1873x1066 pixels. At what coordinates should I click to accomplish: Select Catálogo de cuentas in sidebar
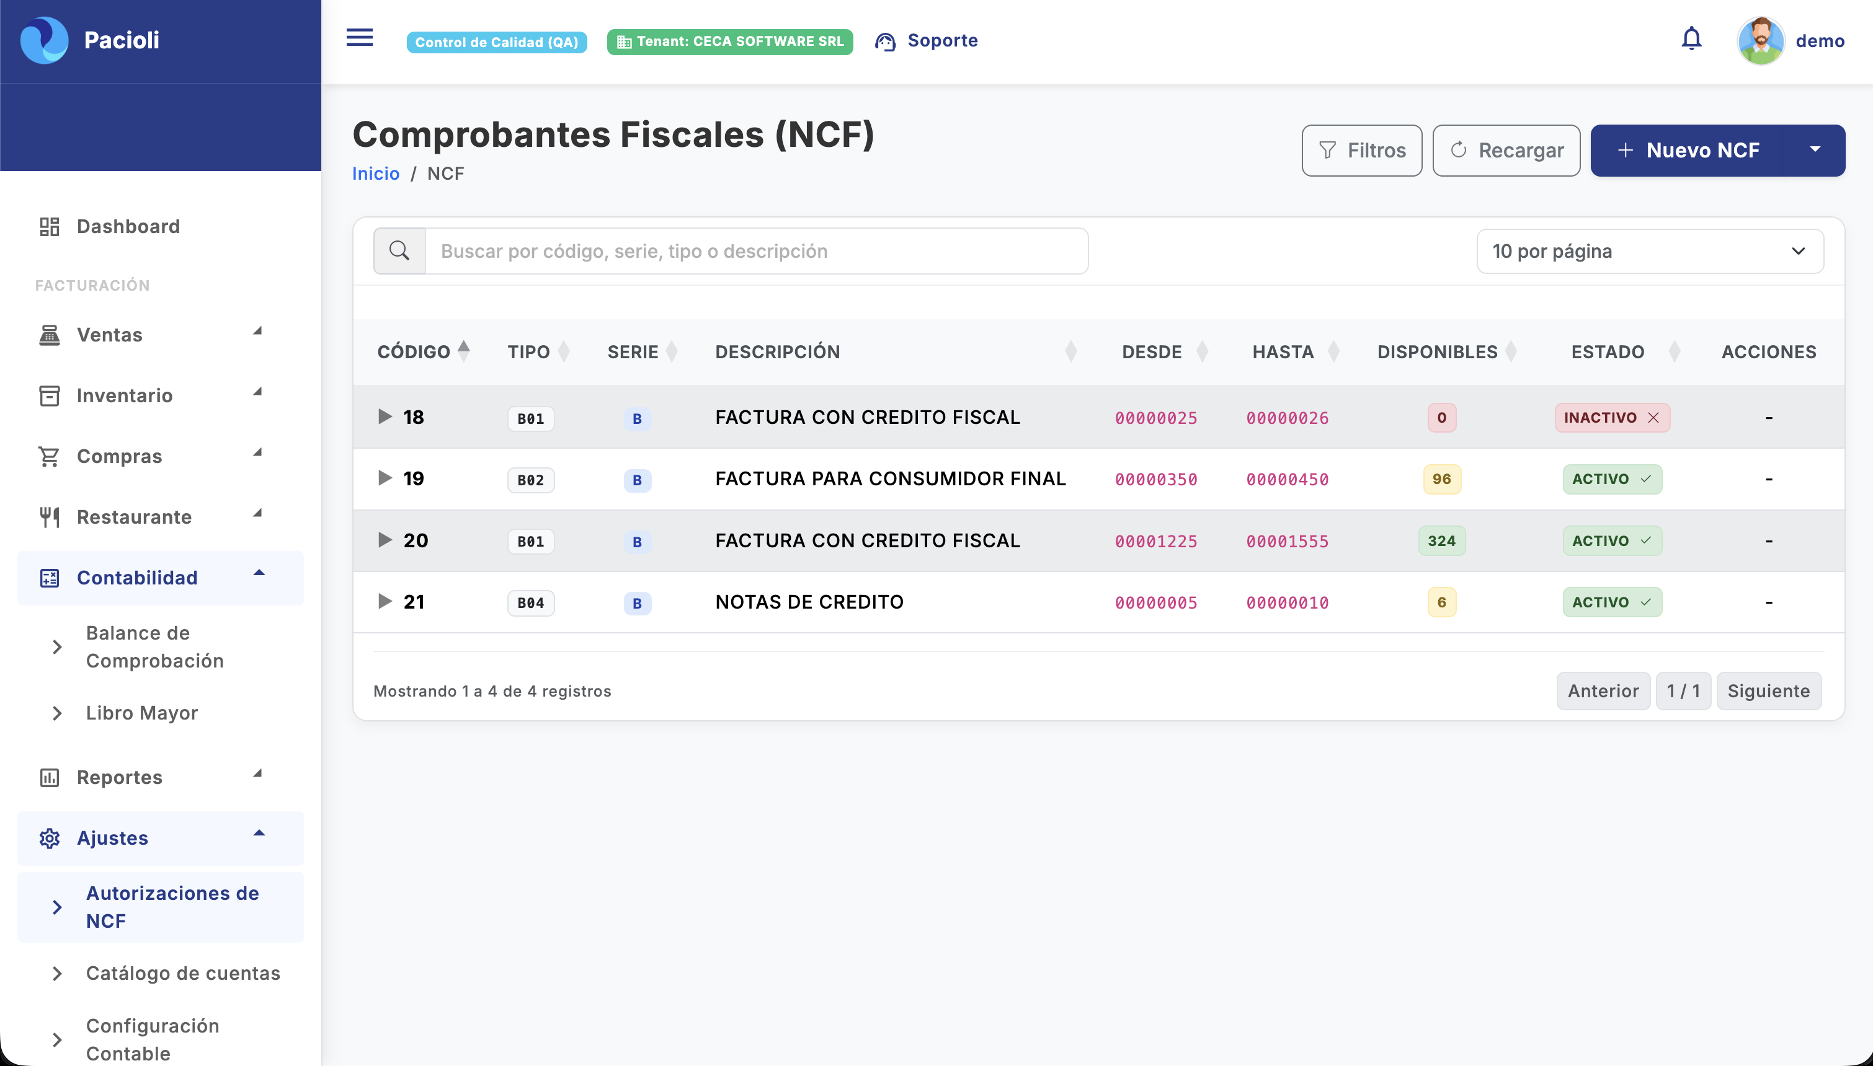pos(183,973)
